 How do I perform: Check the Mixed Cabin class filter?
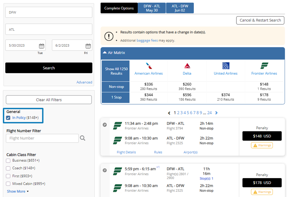pos(8,184)
